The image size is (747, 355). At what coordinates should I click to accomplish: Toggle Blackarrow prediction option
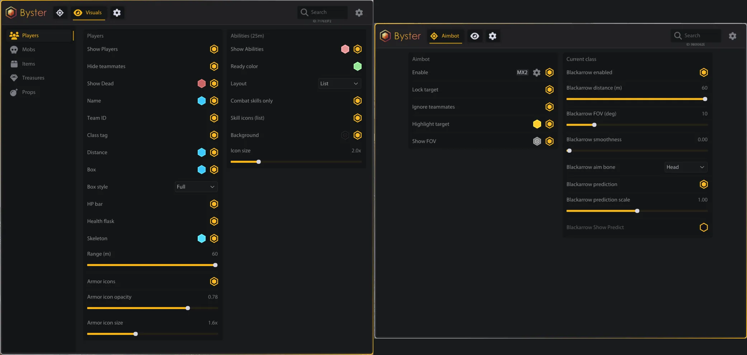pyautogui.click(x=704, y=184)
